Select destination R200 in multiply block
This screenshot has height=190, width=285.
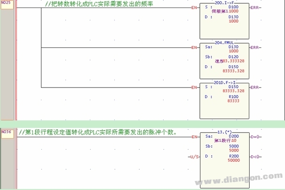pyautogui.click(x=233, y=156)
